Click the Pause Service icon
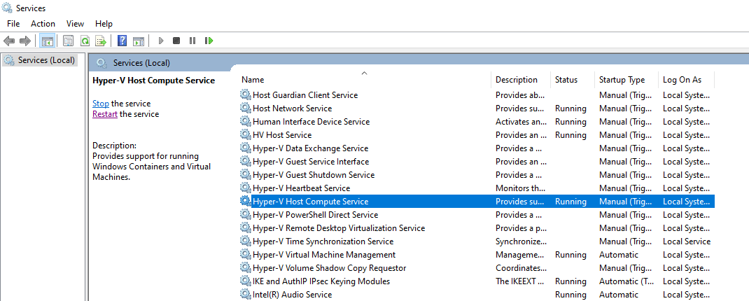 [192, 41]
